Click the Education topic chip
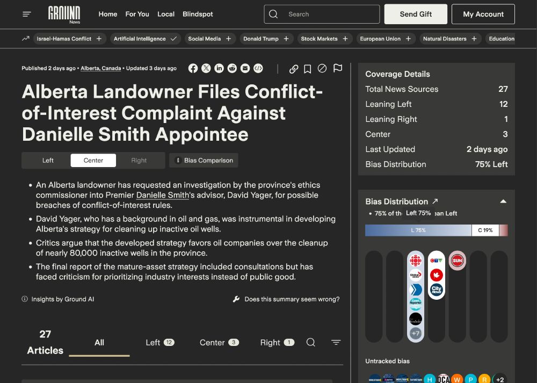 [x=502, y=39]
